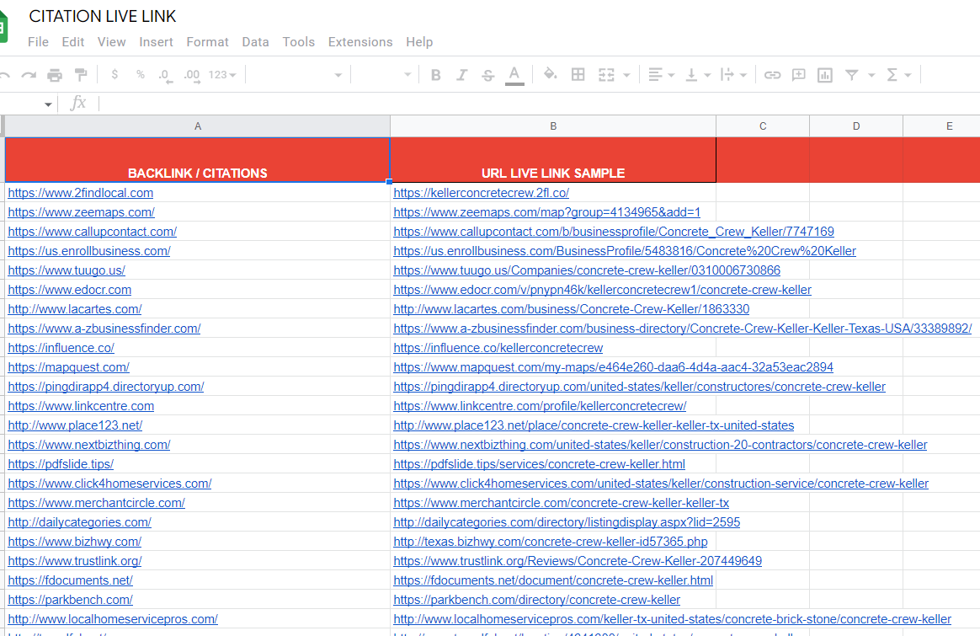
Task: Open link https://www.trustlink.org/
Action: pos(75,561)
